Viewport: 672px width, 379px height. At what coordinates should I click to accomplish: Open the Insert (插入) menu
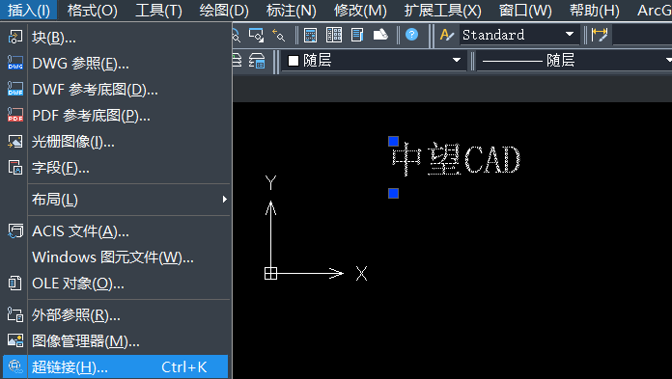pos(28,10)
